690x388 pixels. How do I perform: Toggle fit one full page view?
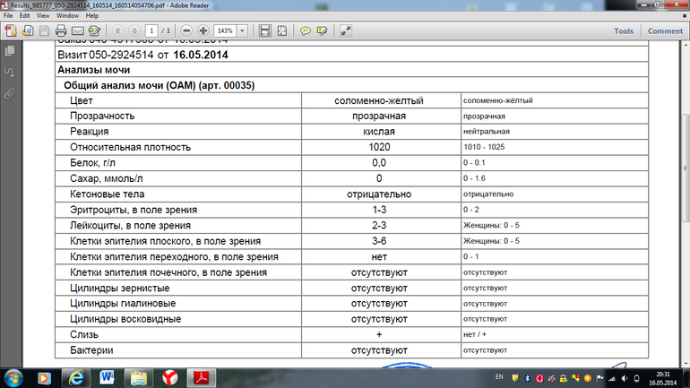[x=282, y=31]
